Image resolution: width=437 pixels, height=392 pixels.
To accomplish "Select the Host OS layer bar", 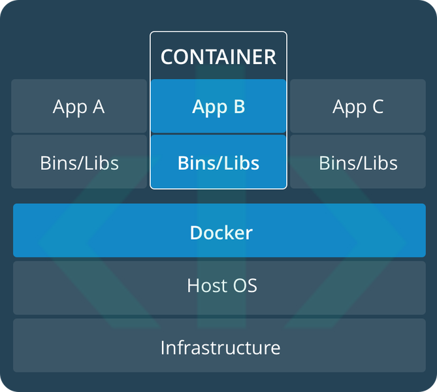I will (x=98, y=286).
